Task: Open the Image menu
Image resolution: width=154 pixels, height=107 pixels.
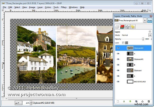Action: point(32,7)
